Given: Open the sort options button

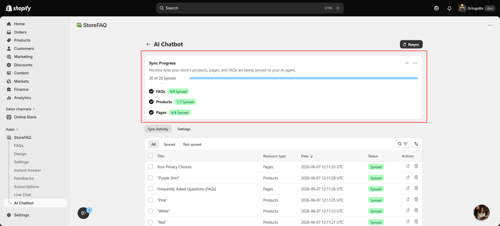Looking at the screenshot, I should coord(416,144).
